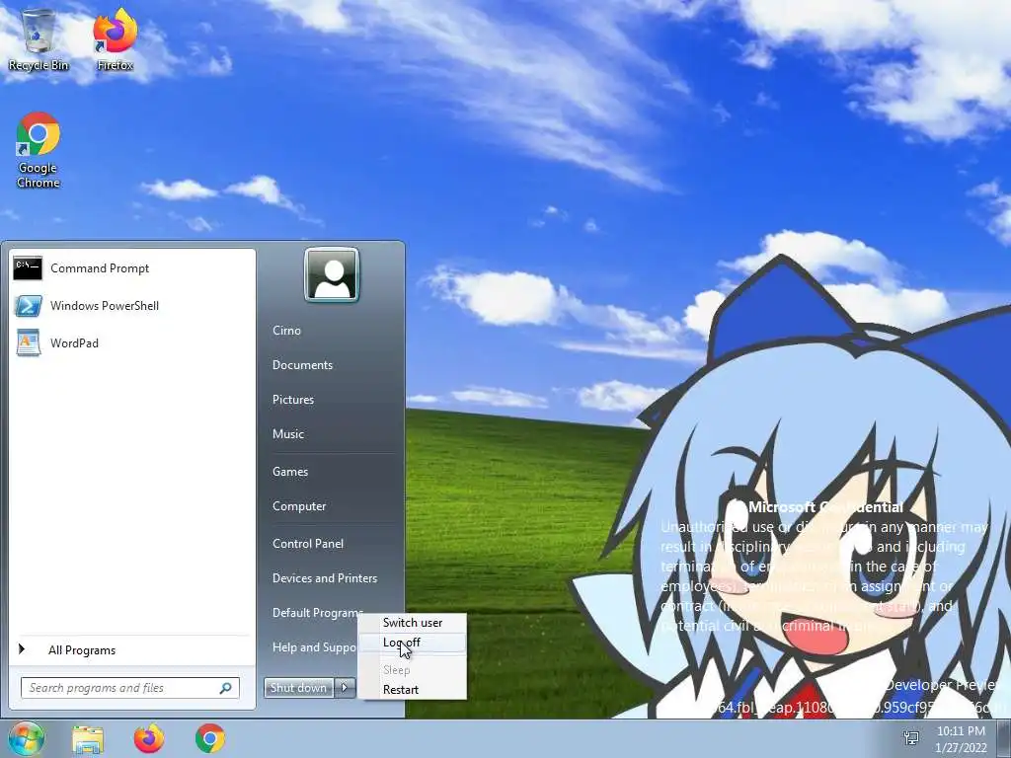
Task: Select Log off from the power menu
Action: (412, 643)
